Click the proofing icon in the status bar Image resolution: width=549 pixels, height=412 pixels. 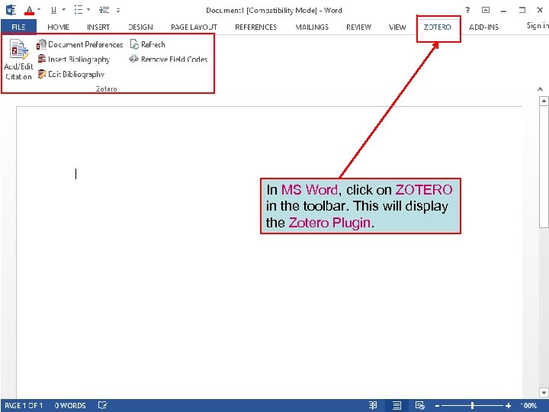tap(103, 405)
